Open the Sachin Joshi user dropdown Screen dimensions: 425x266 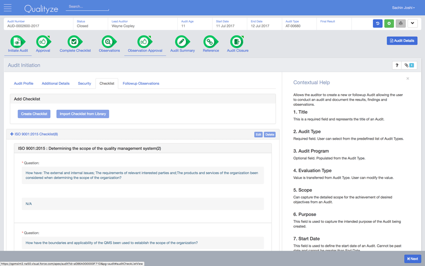(403, 7)
